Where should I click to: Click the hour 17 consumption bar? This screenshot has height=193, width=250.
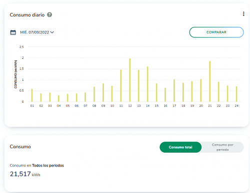(x=174, y=90)
